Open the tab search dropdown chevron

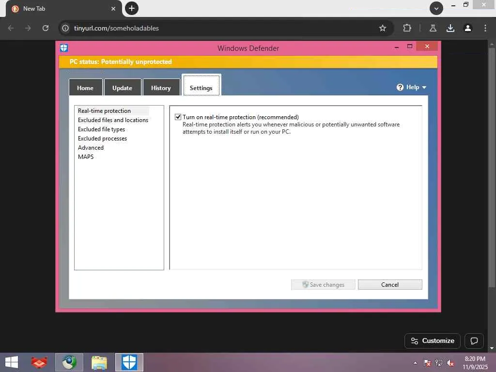point(436,9)
